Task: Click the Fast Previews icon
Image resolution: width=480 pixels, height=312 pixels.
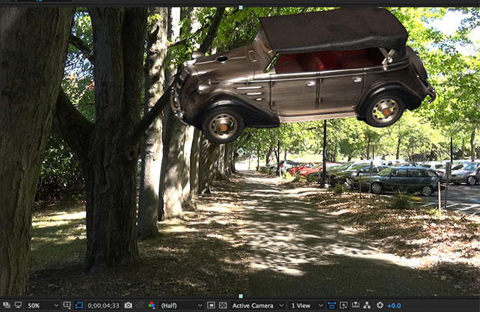Action: pos(342,305)
